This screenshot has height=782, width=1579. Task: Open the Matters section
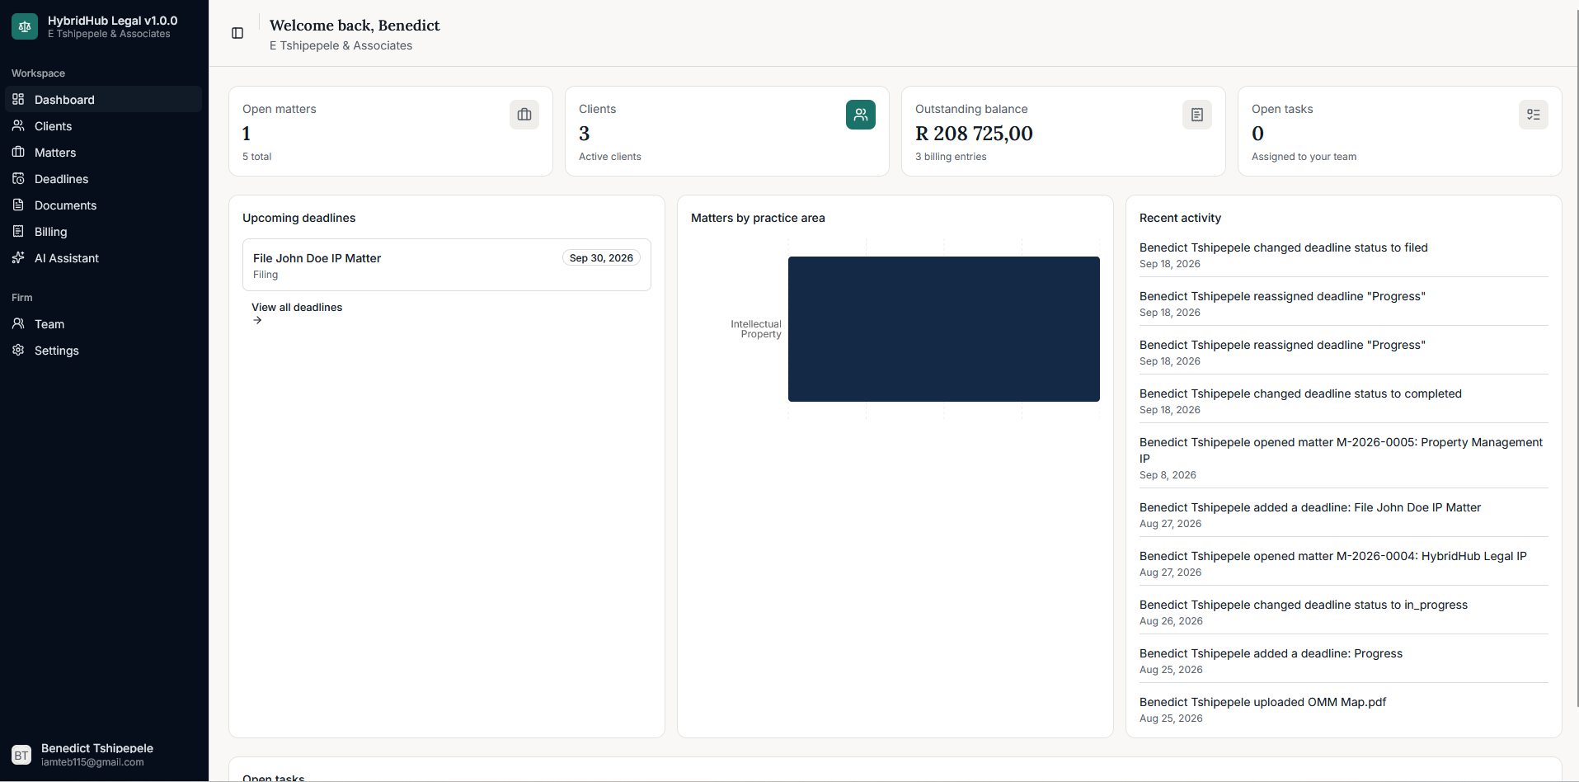(104, 152)
